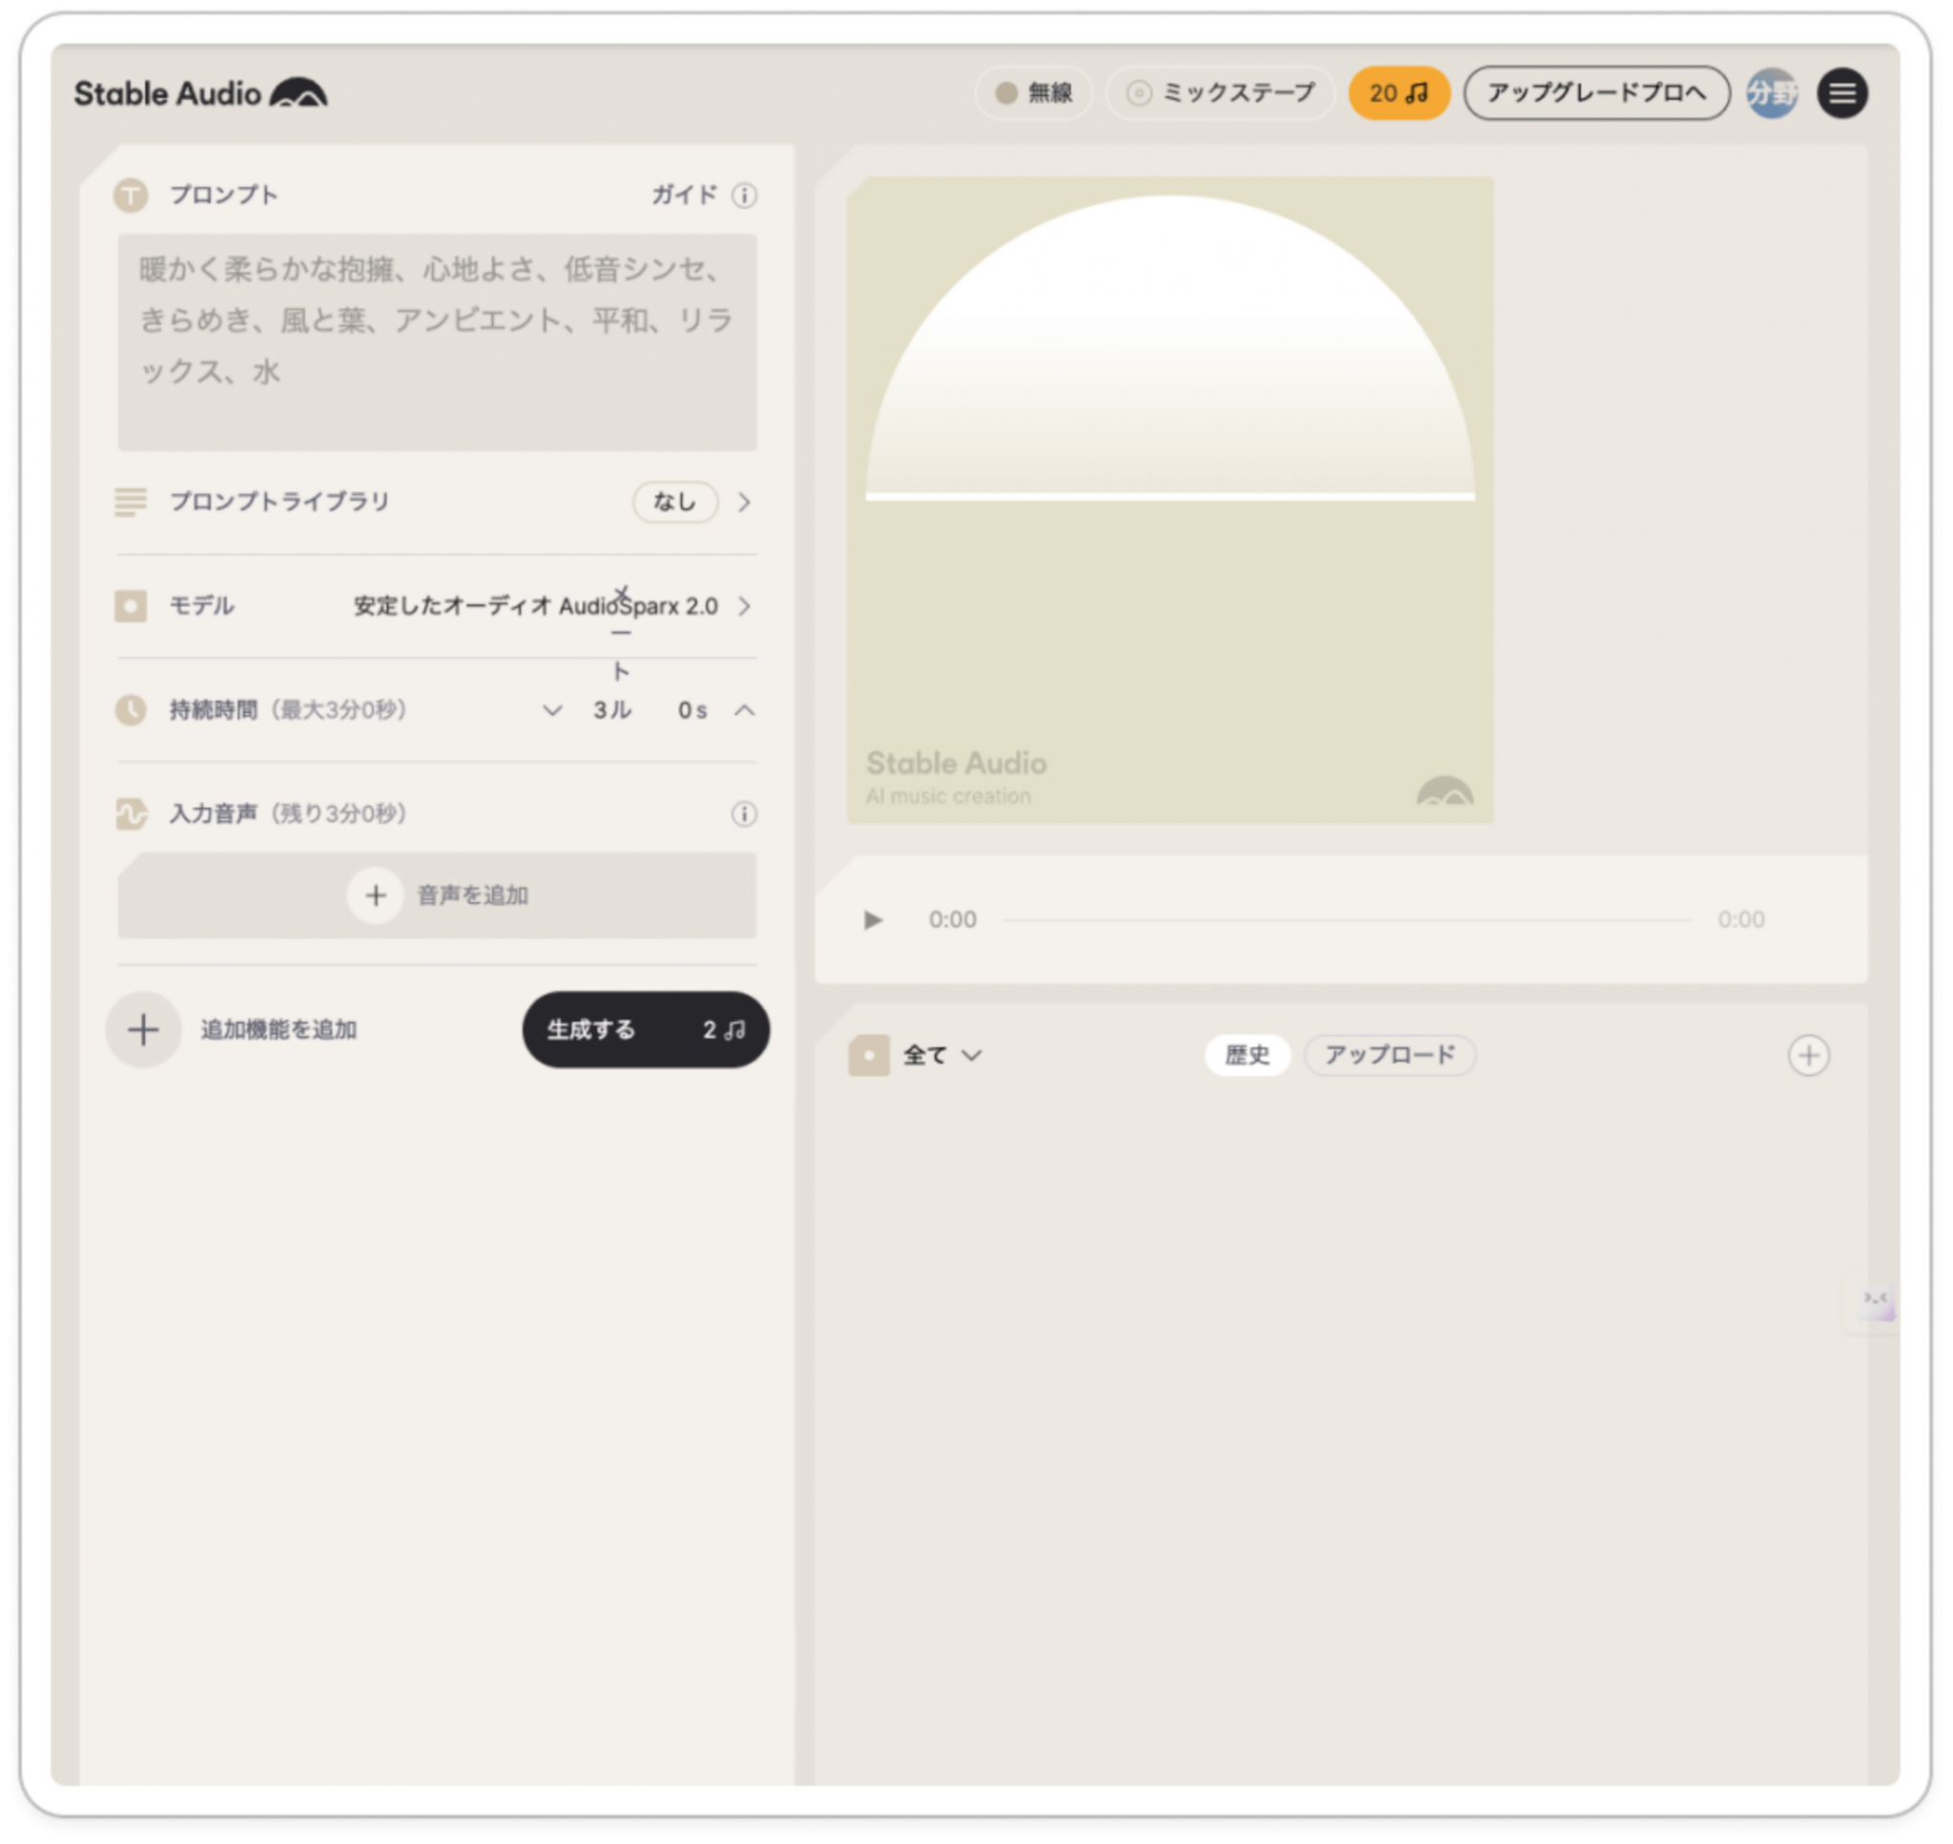Image resolution: width=1953 pixels, height=1844 pixels.
Task: Click the 入力音声 info icon
Action: pos(745,814)
